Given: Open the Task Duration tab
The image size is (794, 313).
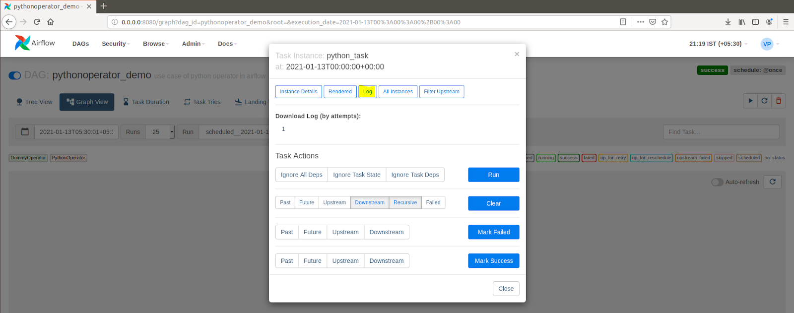Looking at the screenshot, I should coord(146,102).
